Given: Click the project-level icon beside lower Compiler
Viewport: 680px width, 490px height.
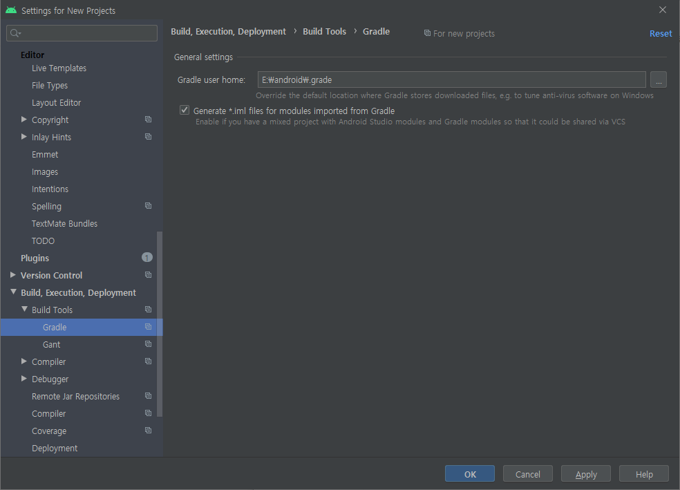Looking at the screenshot, I should click(149, 413).
